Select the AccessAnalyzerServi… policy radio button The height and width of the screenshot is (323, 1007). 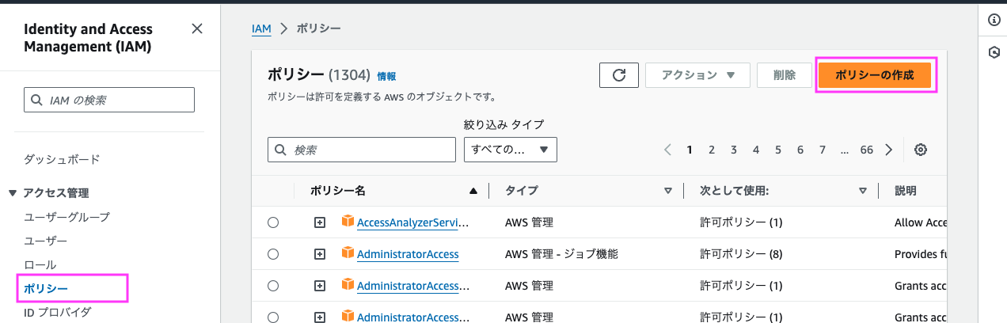(x=273, y=222)
